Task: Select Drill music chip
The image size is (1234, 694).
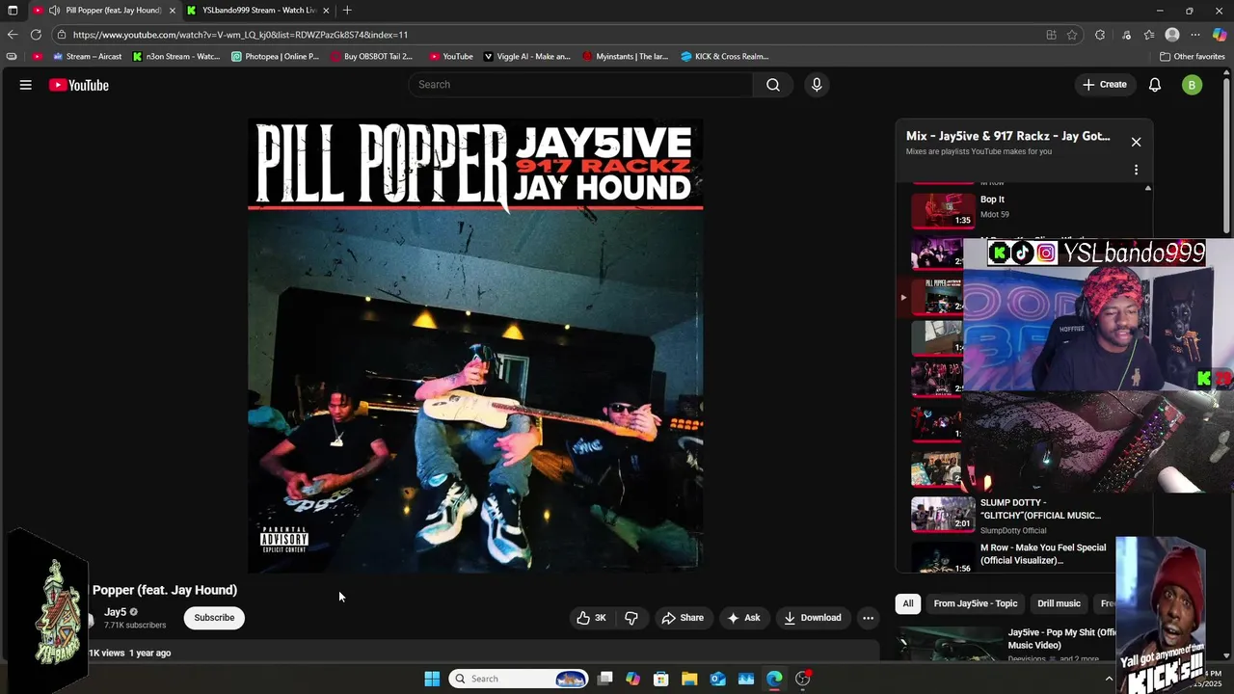Action: (1059, 603)
